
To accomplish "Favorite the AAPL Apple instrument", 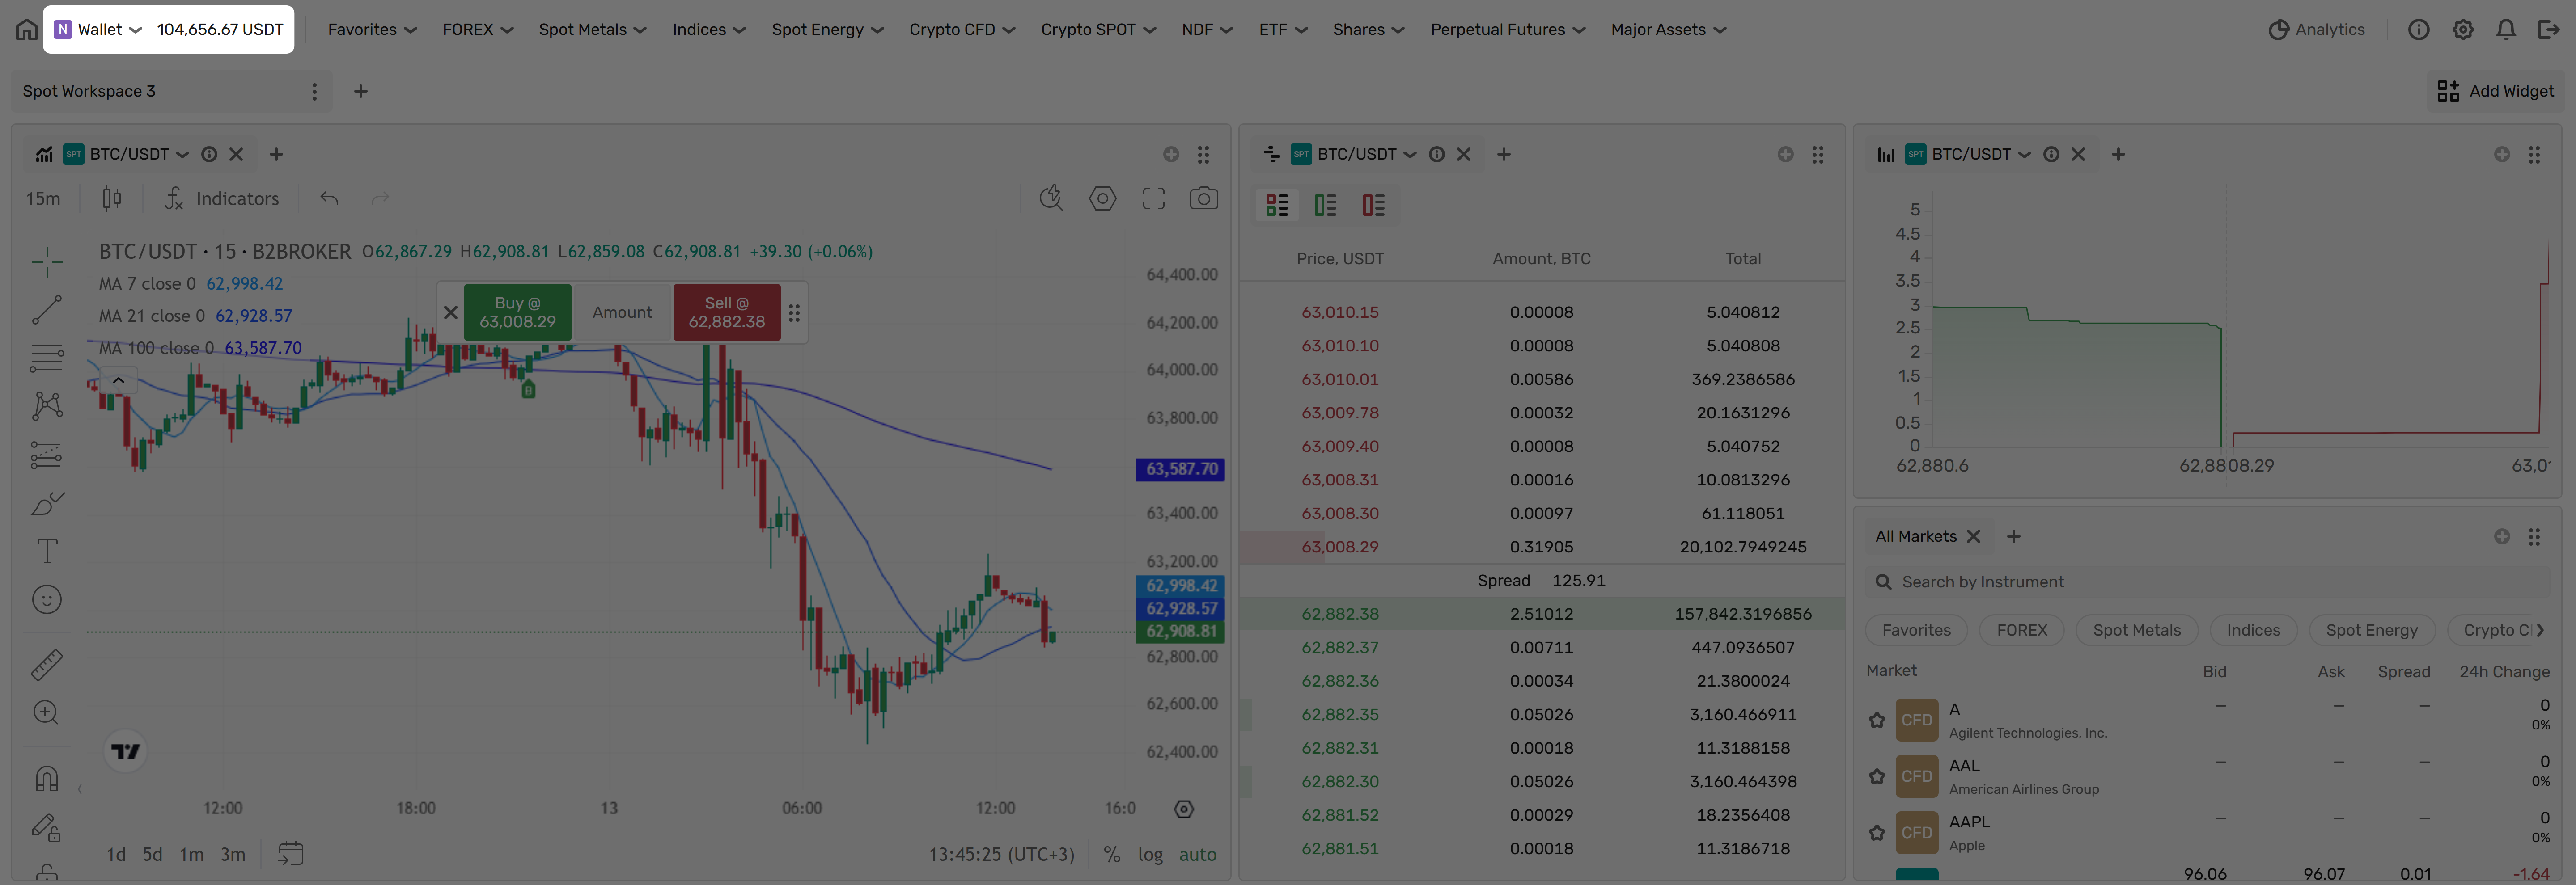I will (x=1877, y=832).
